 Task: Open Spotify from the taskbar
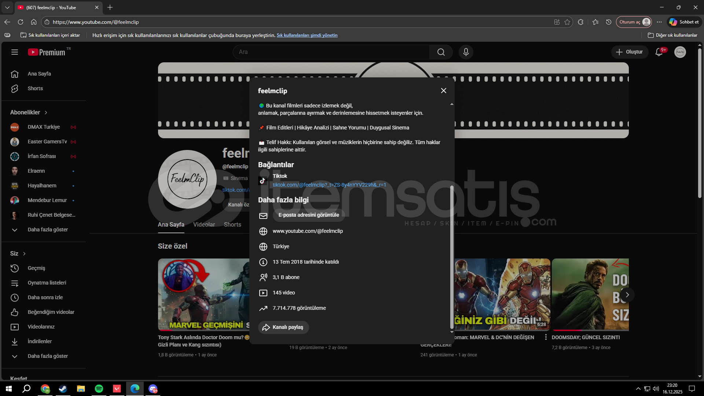[x=99, y=389]
